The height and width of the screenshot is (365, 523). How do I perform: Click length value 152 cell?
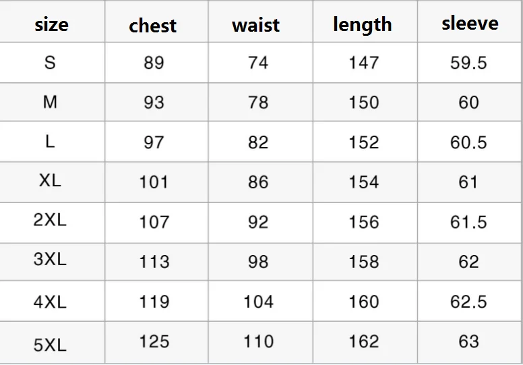pos(364,142)
